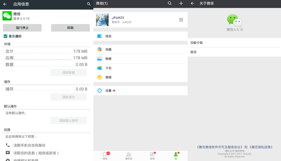Tap the 版本 6.5.10 label under 微信

[21, 18]
